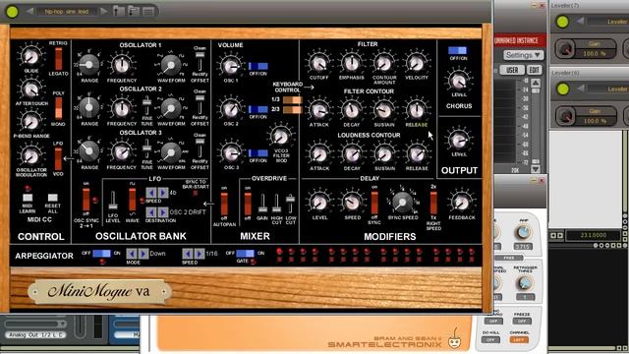Click the Loudness Contour Attack knob

click(x=318, y=154)
